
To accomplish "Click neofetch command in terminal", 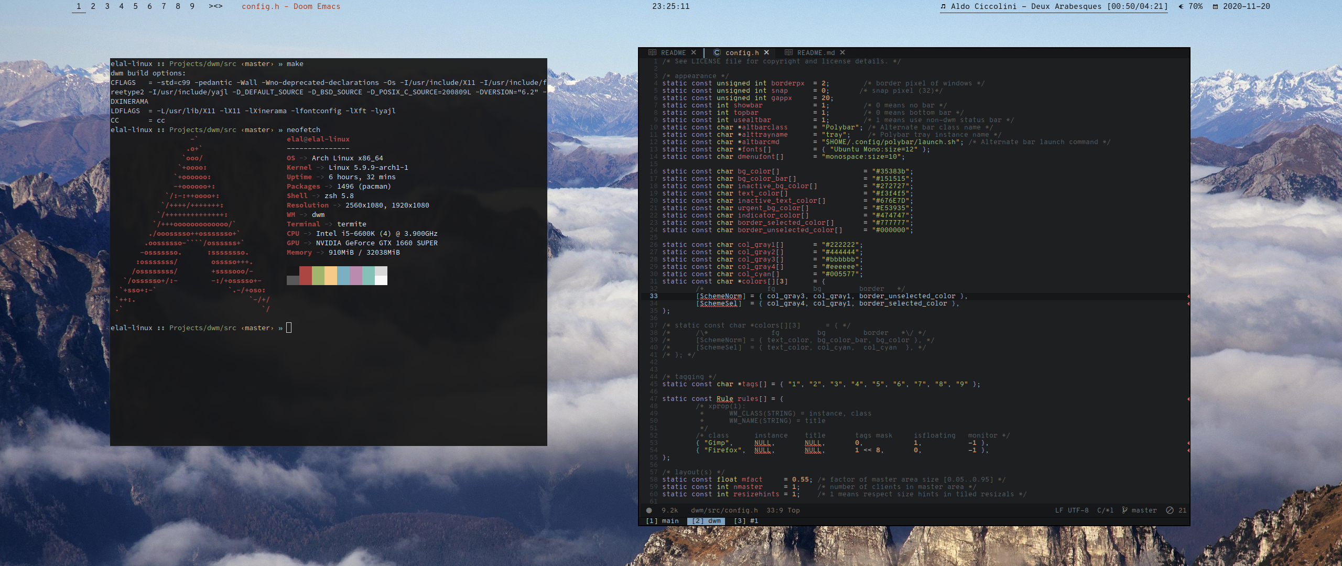I will point(303,130).
